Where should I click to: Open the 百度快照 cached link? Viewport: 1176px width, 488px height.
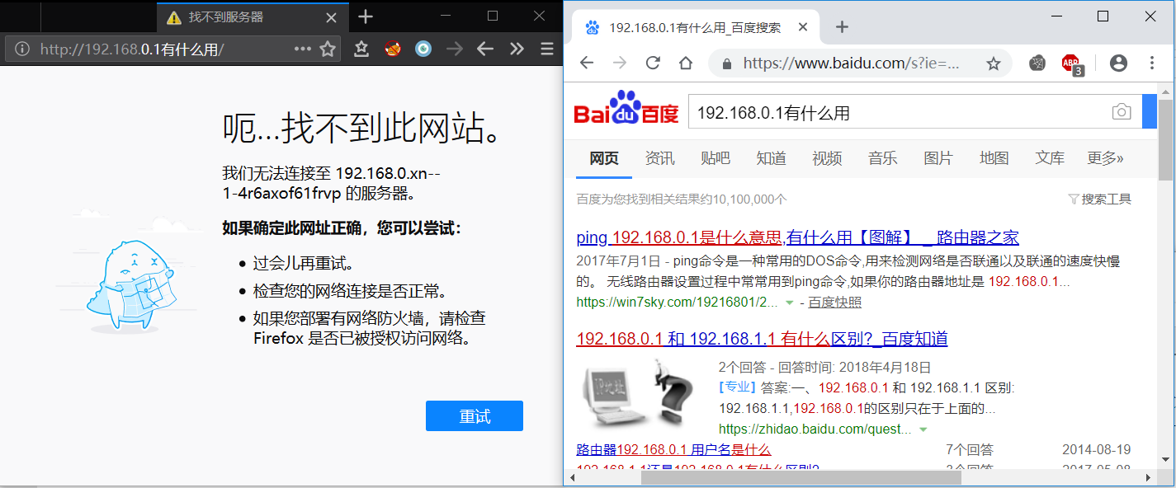834,302
